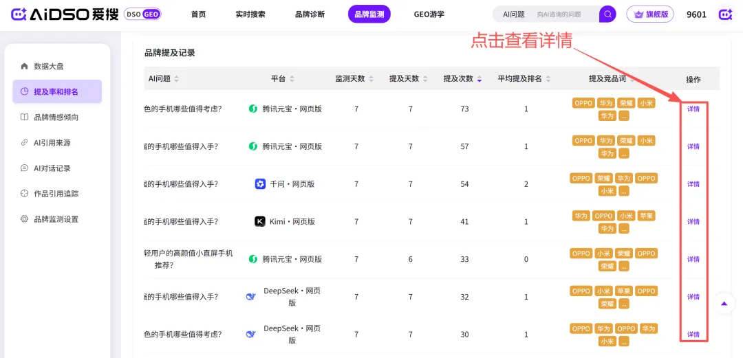Click the 千问 platform icon
The image size is (743, 358).
[260, 184]
